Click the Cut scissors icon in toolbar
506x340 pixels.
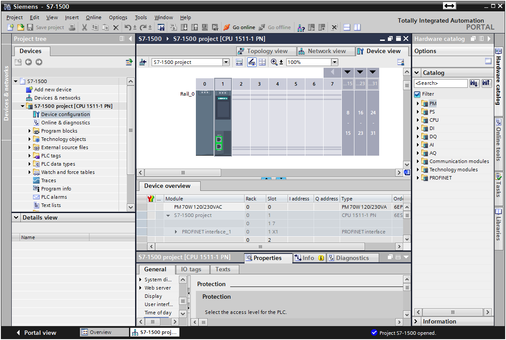click(84, 27)
